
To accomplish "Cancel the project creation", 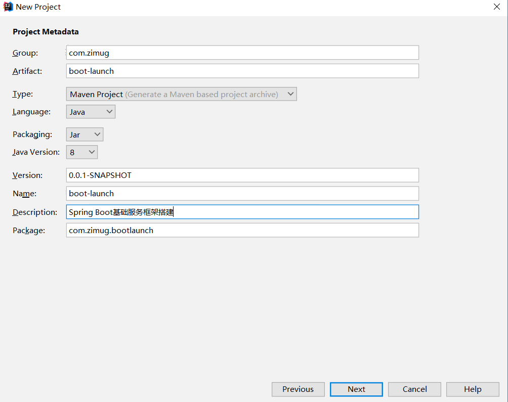I will point(414,389).
